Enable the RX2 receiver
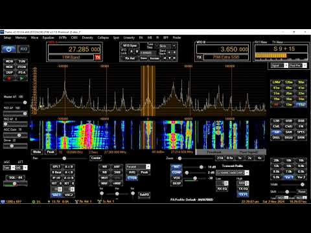The height and width of the screenshot is (233, 311). click(x=23, y=49)
